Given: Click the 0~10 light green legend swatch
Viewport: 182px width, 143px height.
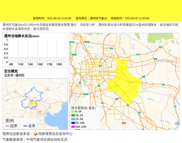Looking at the screenshot, I should point(73,112).
